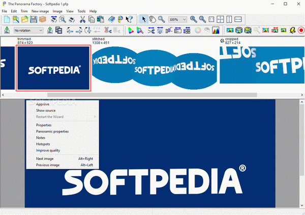Click the red record circle icon
This screenshot has width=305, height=215.
(x=301, y=30)
